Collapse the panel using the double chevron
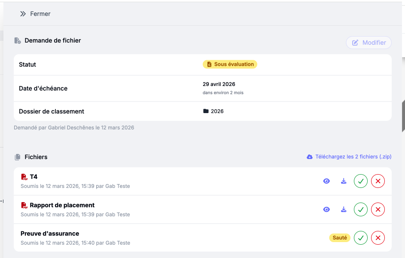This screenshot has height=258, width=405. click(x=23, y=13)
